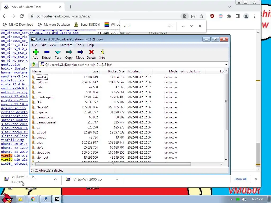The image size is (271, 203).
Task: Toggle Chrome's side panel icon
Action: pos(238,16)
